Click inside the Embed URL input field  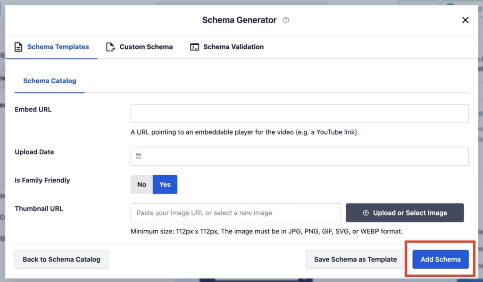tap(299, 113)
